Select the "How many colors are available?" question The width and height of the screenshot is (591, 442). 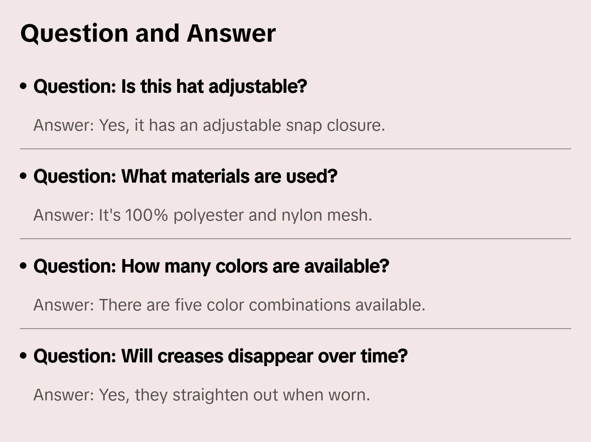click(x=211, y=266)
